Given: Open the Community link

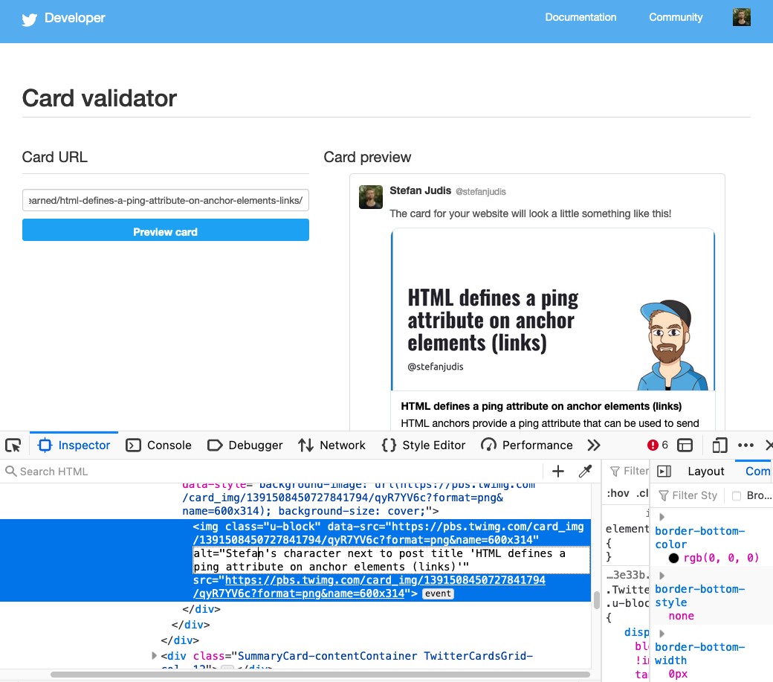Looking at the screenshot, I should click(676, 17).
